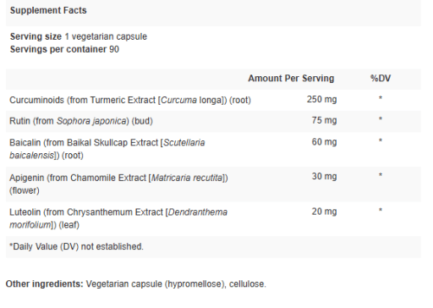Select the Luteolin Chrysanthemum Extract row
The width and height of the screenshot is (433, 308).
coord(213,218)
